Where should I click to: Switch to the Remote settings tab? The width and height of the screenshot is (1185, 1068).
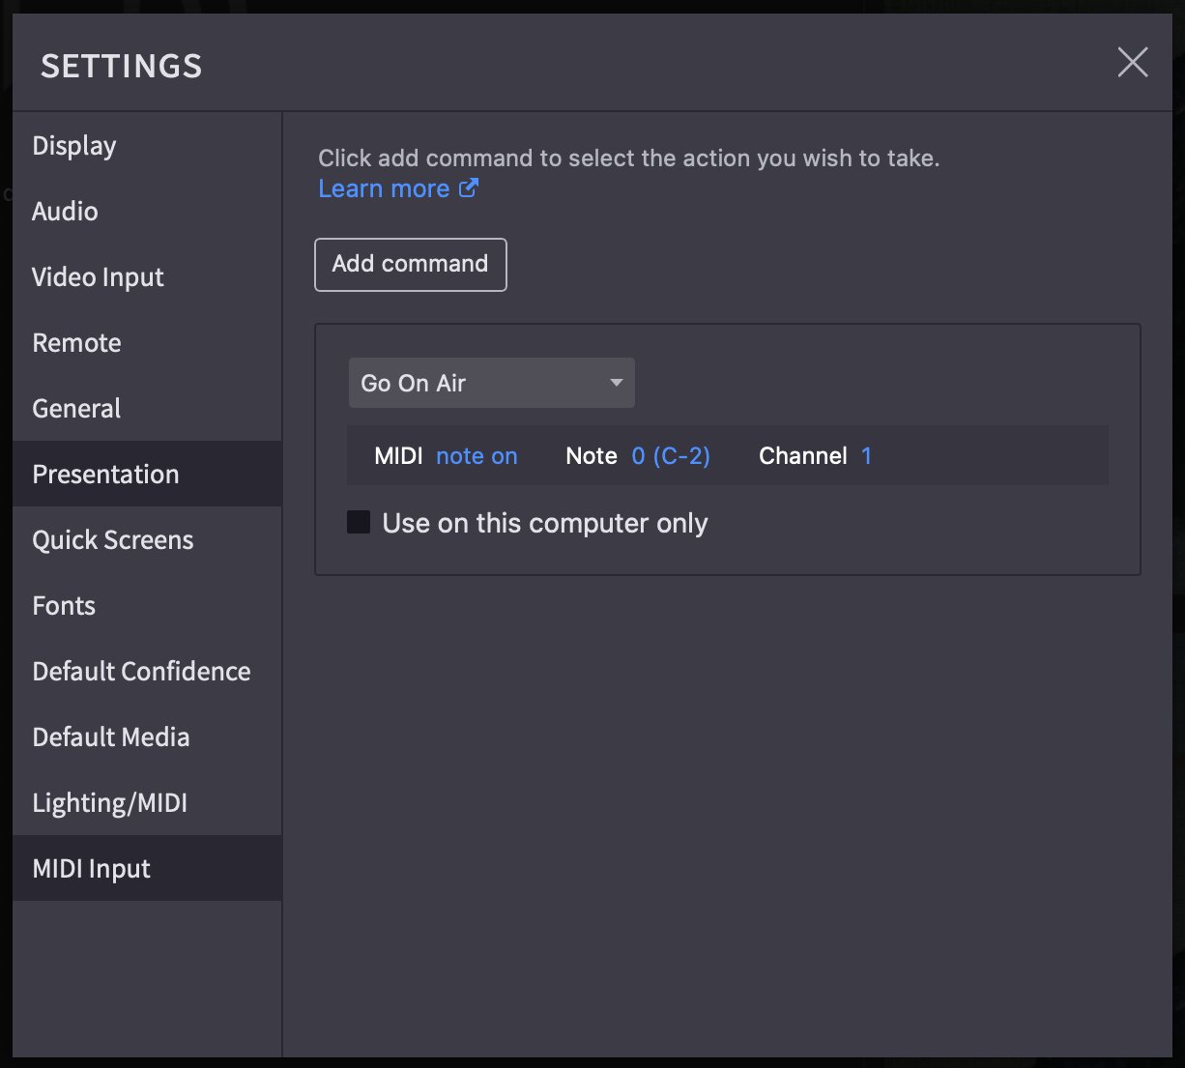[x=147, y=343]
